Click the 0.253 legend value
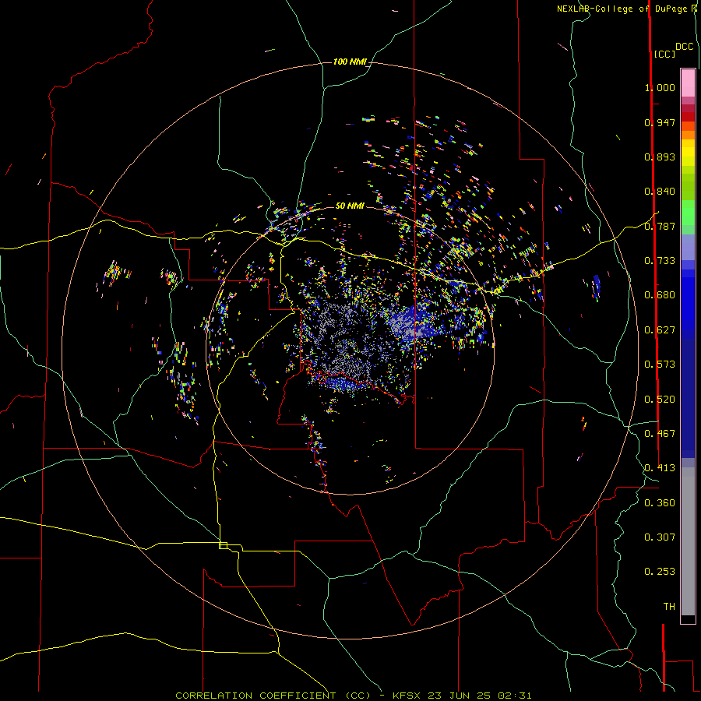Viewport: 701px width, 701px height. coord(660,572)
